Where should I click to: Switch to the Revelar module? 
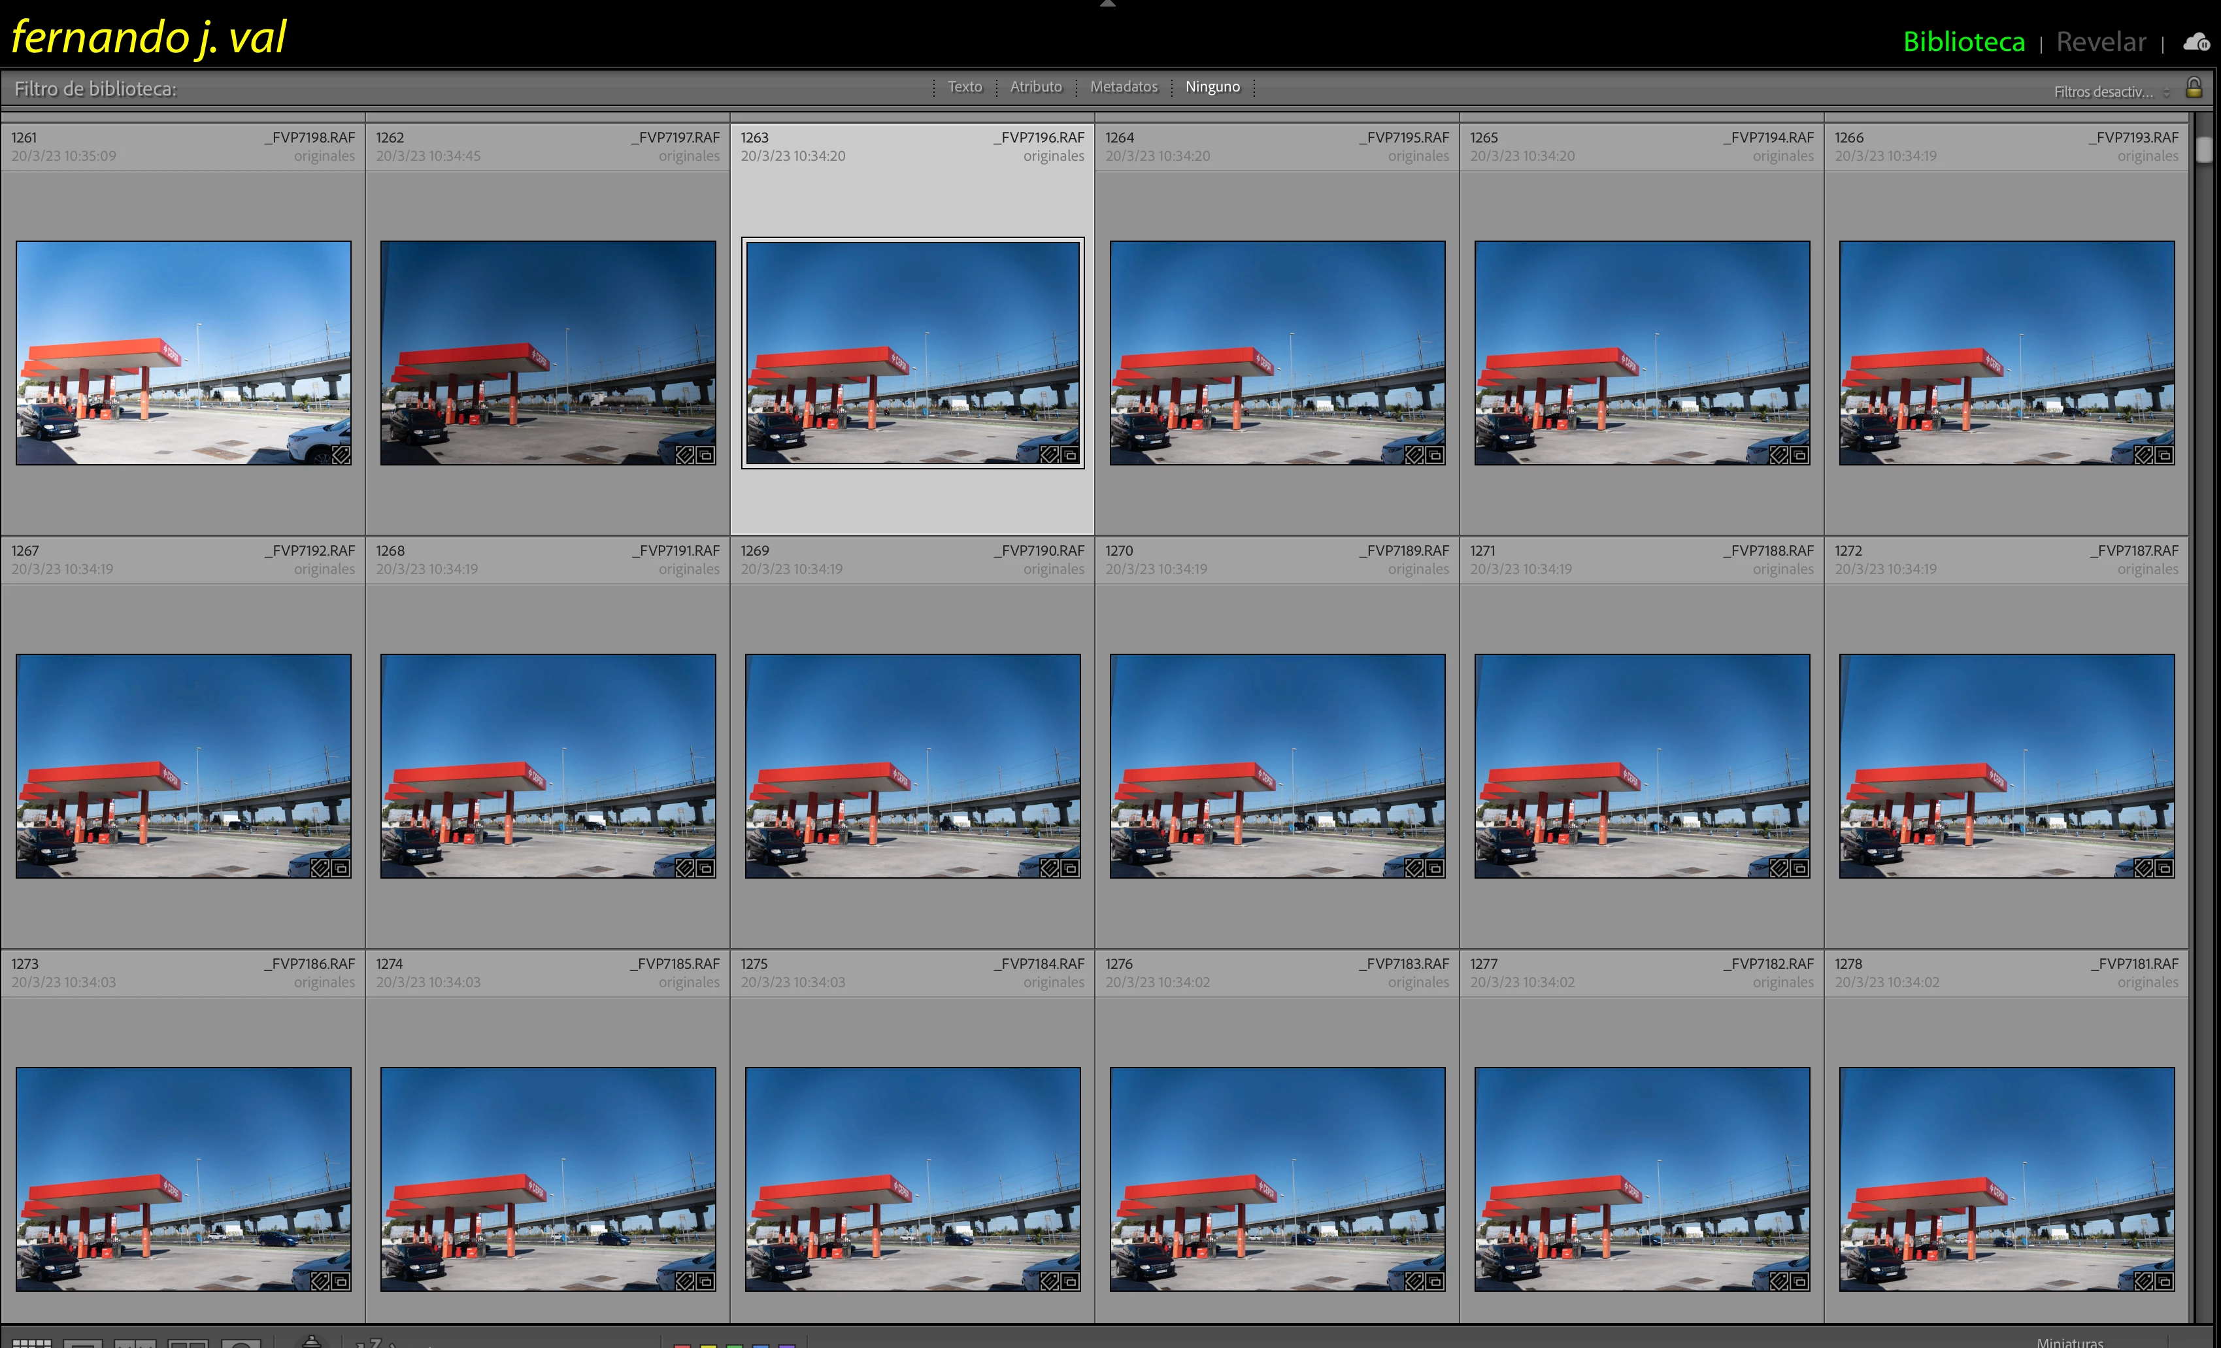coord(2101,41)
